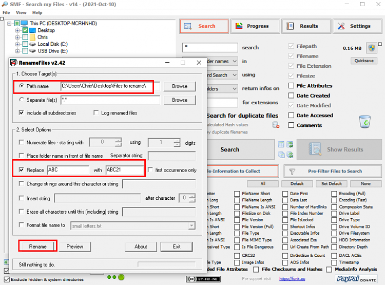The height and width of the screenshot is (285, 385).
Task: Check Format file name to option
Action: (22, 225)
